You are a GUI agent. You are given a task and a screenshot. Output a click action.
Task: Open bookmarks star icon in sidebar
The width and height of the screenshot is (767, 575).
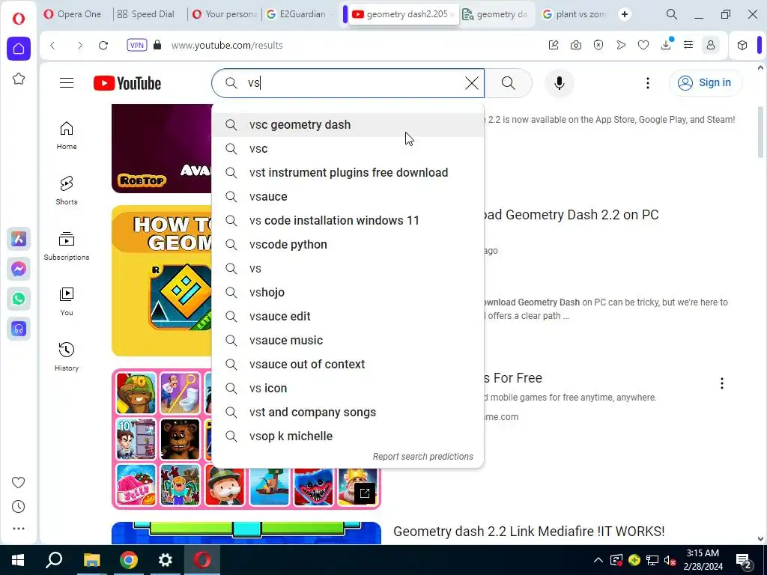tap(19, 79)
